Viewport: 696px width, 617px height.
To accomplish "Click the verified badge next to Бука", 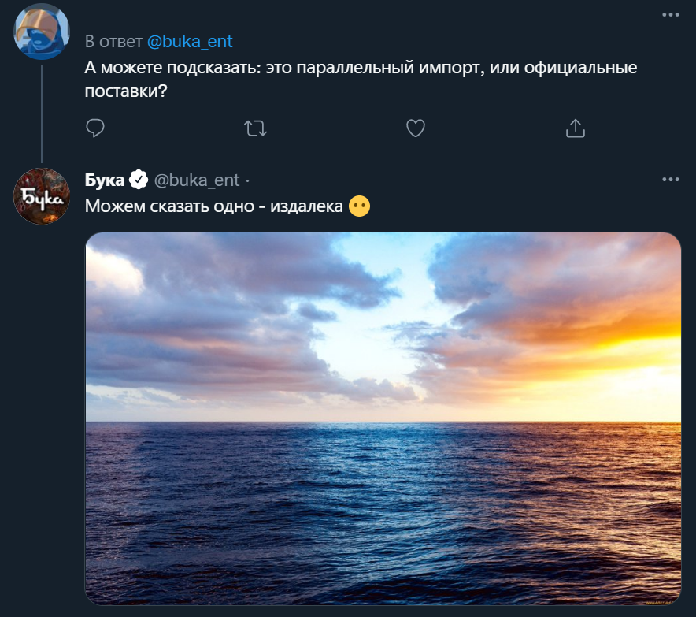I will pos(139,180).
